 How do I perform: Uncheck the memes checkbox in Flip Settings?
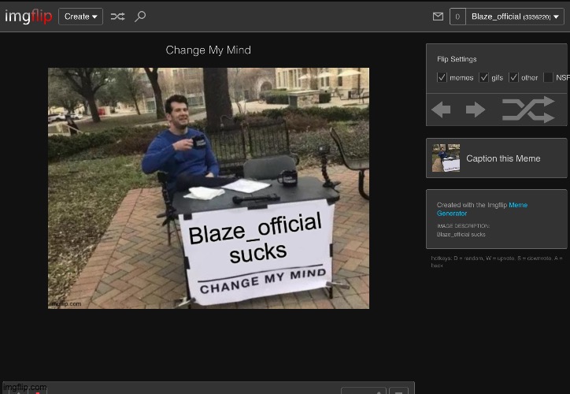click(442, 77)
